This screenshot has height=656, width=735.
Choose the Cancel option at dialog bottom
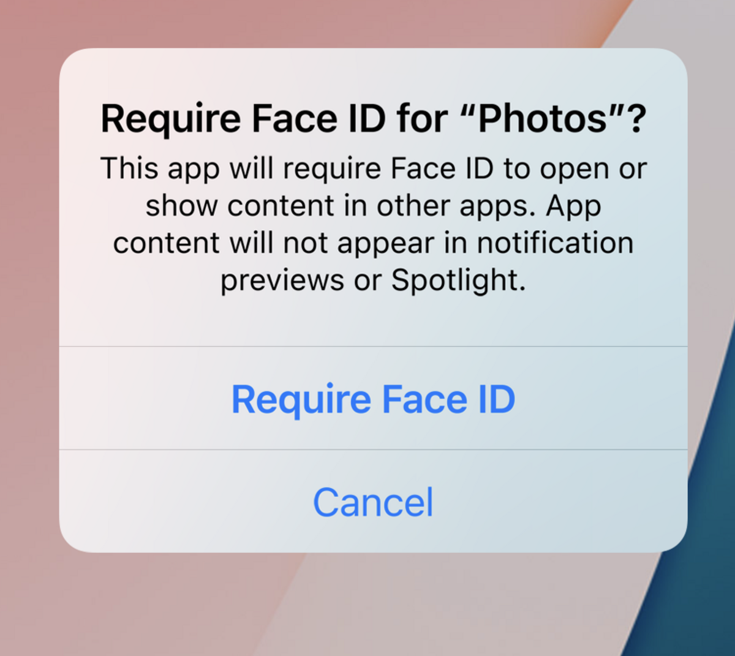click(373, 502)
